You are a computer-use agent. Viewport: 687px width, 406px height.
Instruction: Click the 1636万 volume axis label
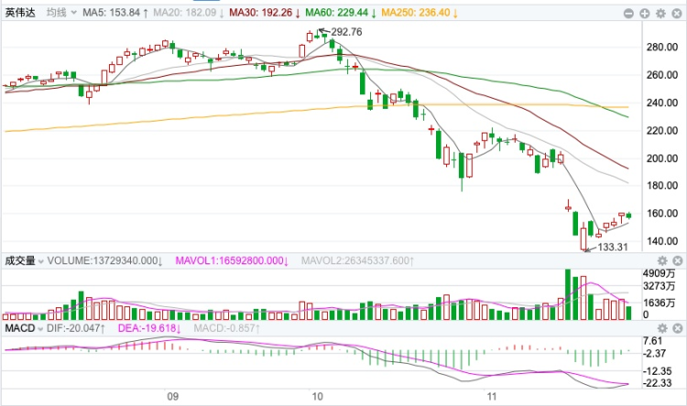click(659, 303)
